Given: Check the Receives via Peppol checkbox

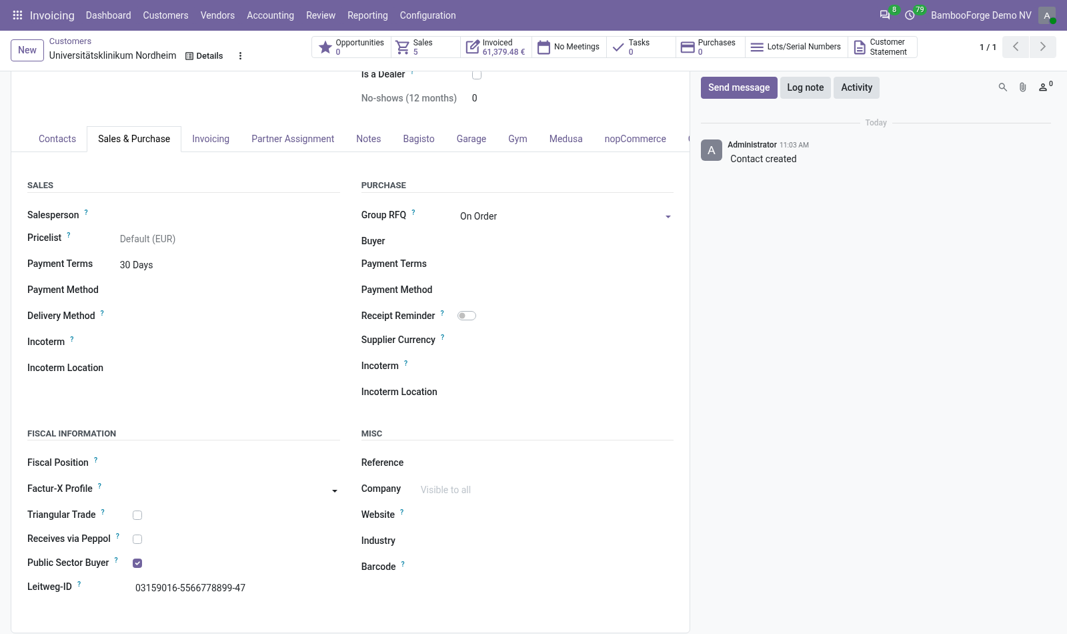Looking at the screenshot, I should tap(137, 539).
